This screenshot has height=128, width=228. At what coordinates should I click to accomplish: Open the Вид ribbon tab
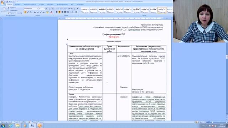click(72, 5)
